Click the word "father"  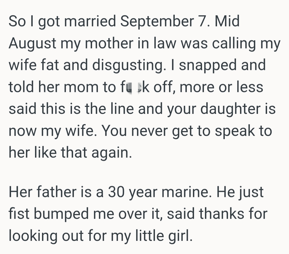56,192
